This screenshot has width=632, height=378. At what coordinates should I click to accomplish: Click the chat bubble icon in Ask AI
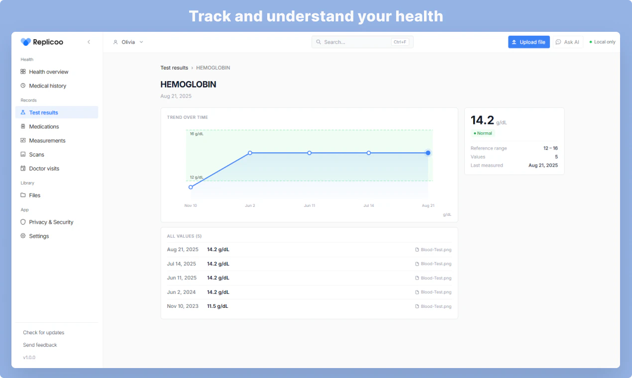coord(558,42)
